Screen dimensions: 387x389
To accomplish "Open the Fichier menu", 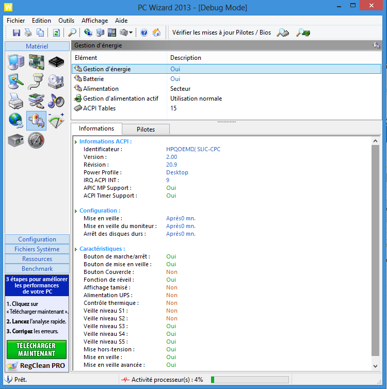I will [x=15, y=21].
